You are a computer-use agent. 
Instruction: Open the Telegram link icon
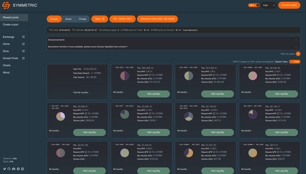pyautogui.click(x=18, y=169)
